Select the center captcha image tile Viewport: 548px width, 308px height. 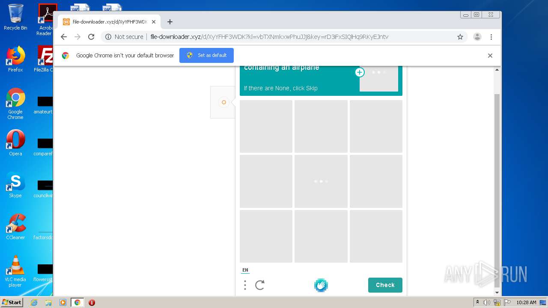[x=321, y=181]
